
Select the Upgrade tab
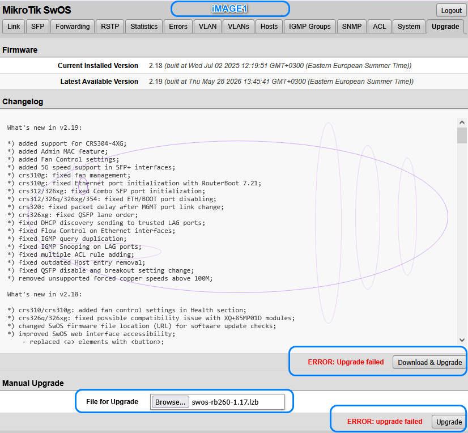point(445,27)
